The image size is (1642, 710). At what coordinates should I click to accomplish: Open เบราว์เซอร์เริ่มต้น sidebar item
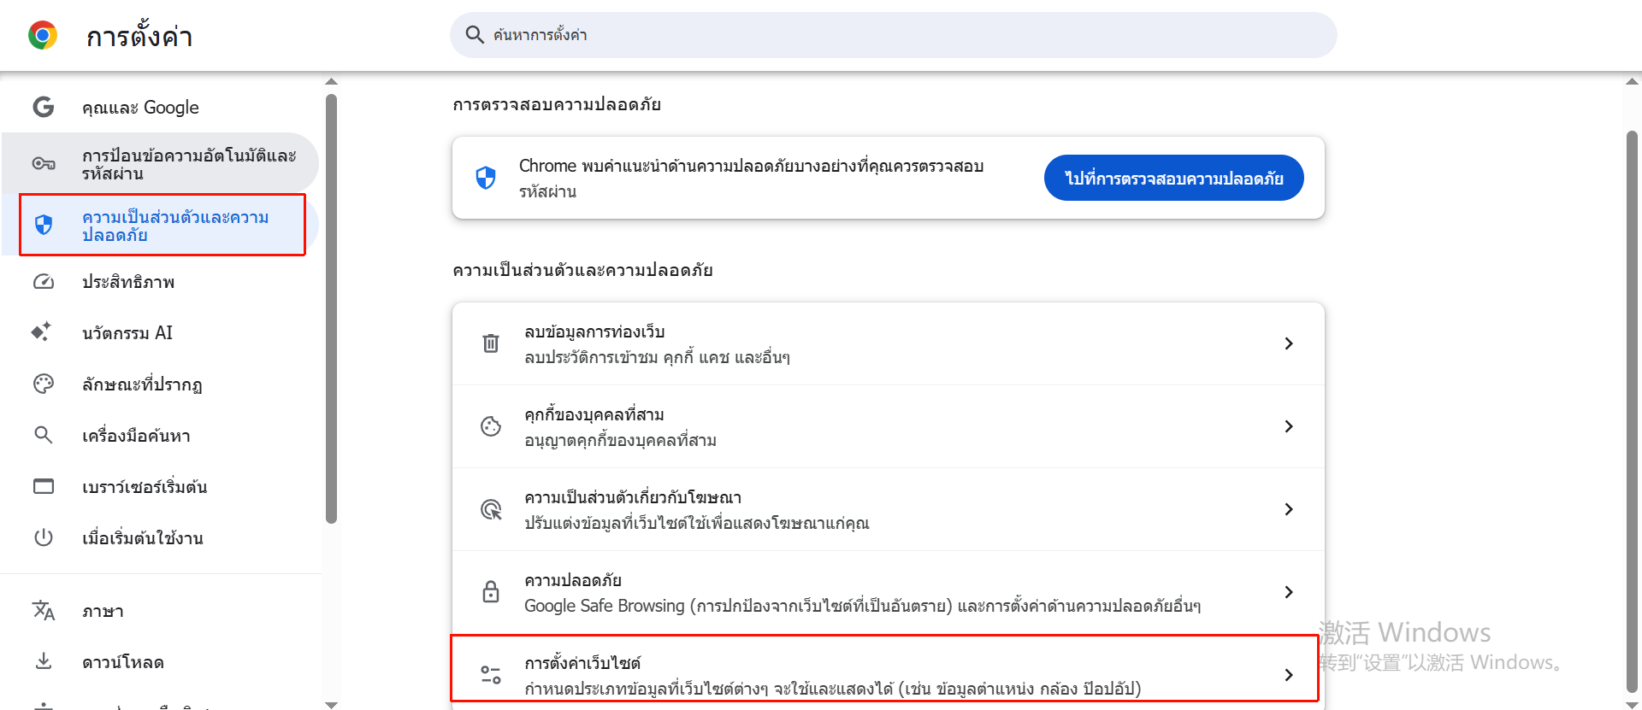click(x=145, y=487)
